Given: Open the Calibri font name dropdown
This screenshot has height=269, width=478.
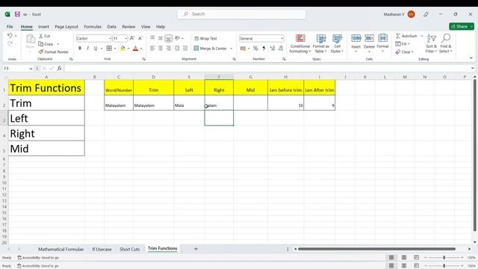Looking at the screenshot, I should 110,38.
